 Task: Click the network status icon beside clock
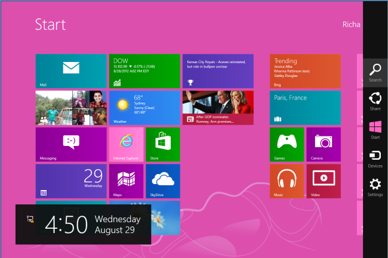(30, 219)
